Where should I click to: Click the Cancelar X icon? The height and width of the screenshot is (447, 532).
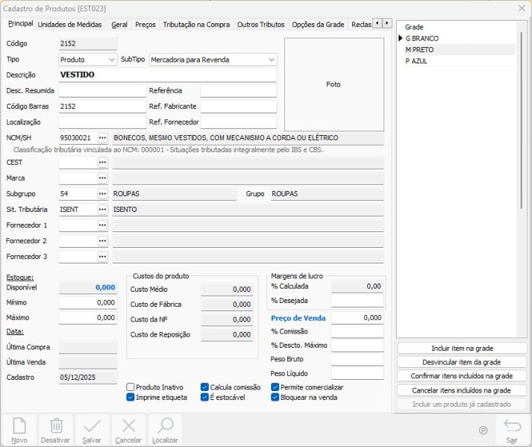[x=128, y=426]
